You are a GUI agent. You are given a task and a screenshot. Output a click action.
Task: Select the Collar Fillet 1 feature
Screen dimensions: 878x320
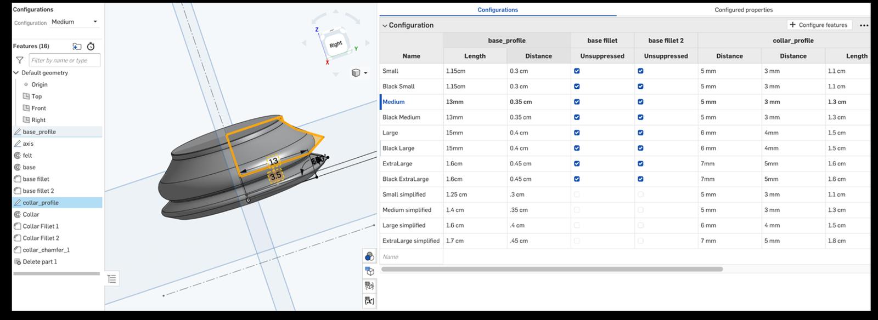pyautogui.click(x=41, y=226)
